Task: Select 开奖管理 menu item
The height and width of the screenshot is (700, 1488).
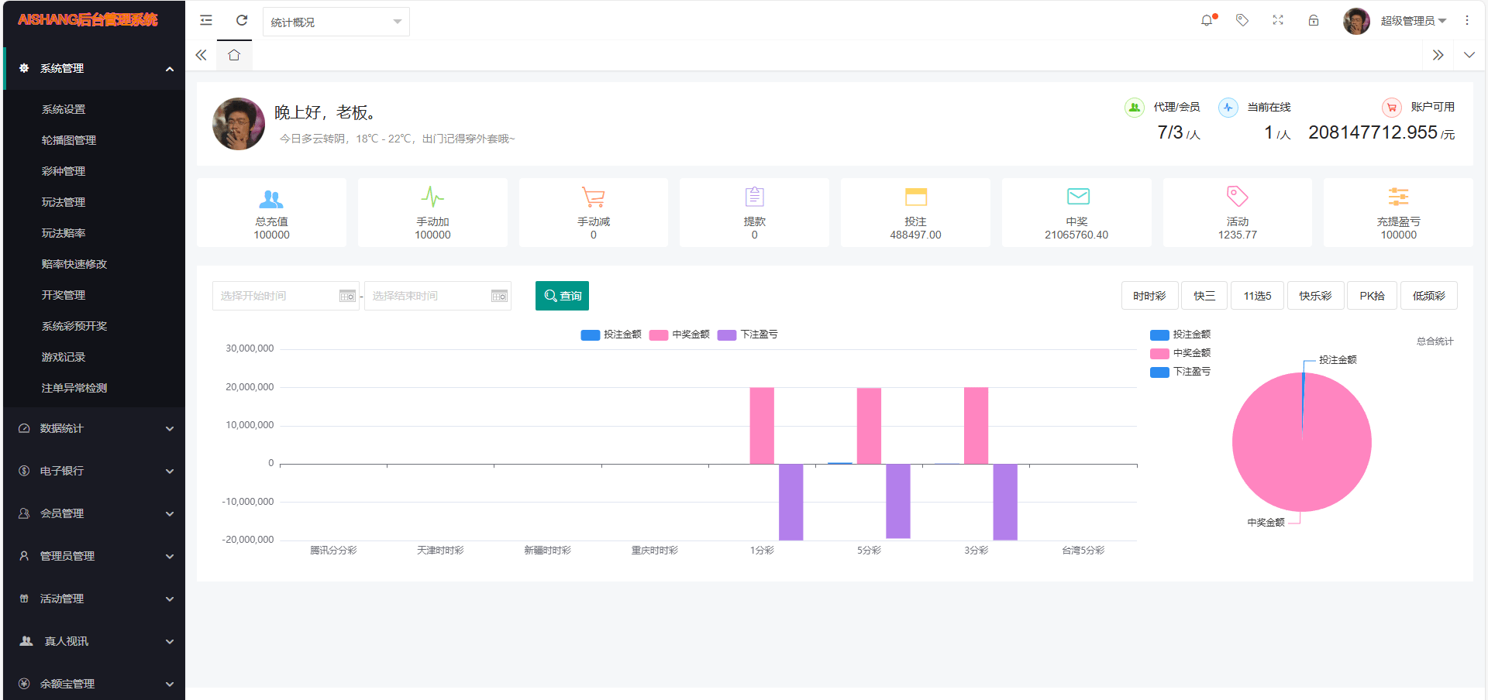Action: 64,295
